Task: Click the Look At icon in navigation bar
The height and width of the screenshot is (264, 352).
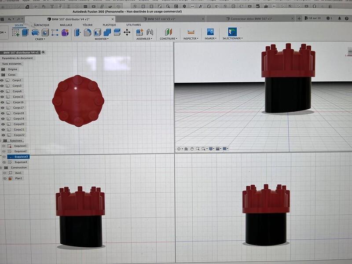Action: point(186,149)
